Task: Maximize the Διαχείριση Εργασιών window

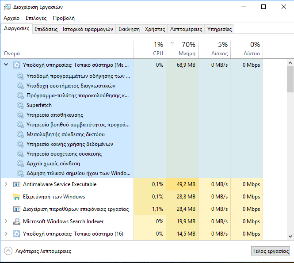Action: click(263, 7)
